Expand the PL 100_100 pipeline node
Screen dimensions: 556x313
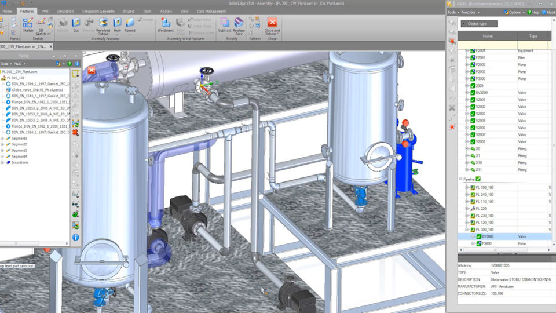tap(467, 188)
